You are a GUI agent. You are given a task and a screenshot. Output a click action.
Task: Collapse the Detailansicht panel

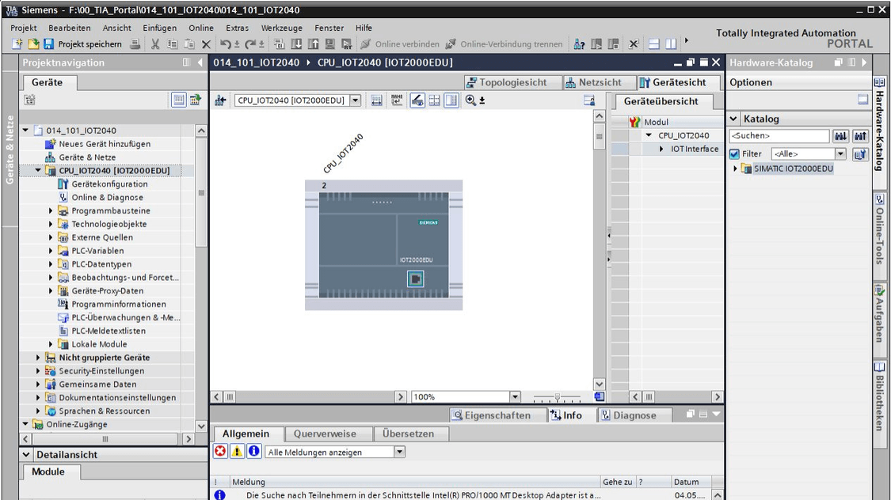click(x=26, y=455)
